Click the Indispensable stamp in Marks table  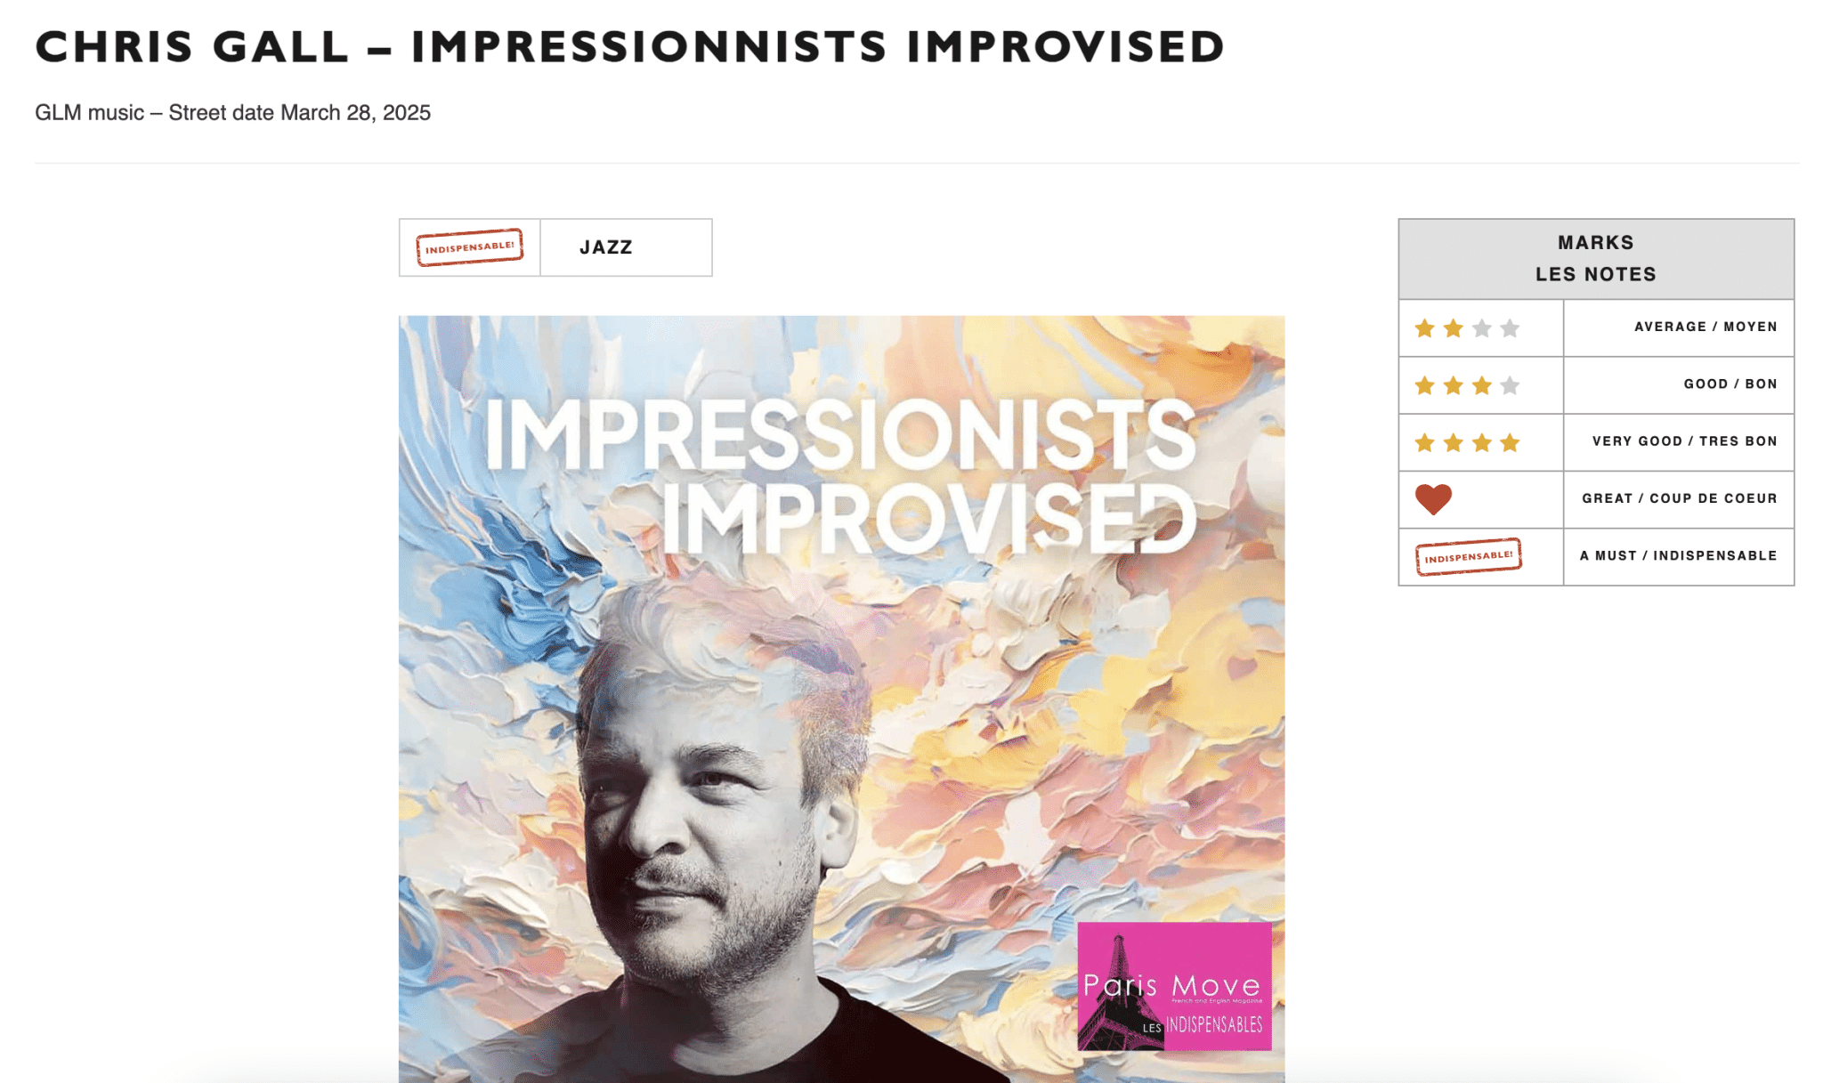(1469, 557)
